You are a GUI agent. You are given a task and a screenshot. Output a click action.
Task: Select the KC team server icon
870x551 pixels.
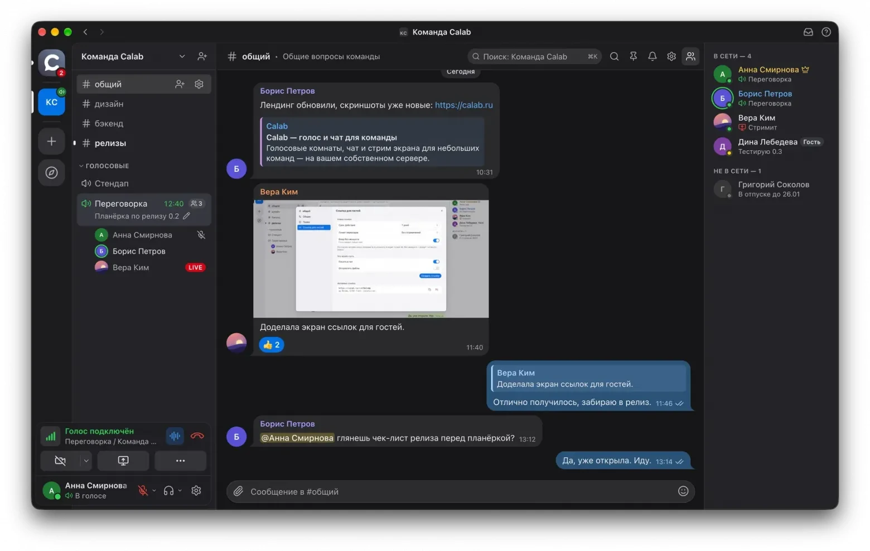[51, 102]
